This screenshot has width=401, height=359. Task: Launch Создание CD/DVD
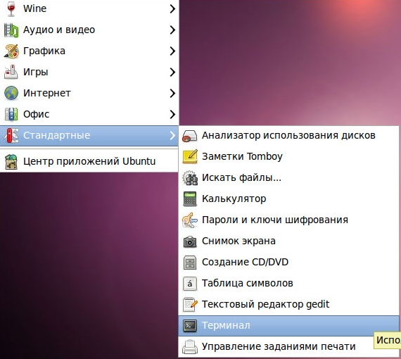(288, 263)
